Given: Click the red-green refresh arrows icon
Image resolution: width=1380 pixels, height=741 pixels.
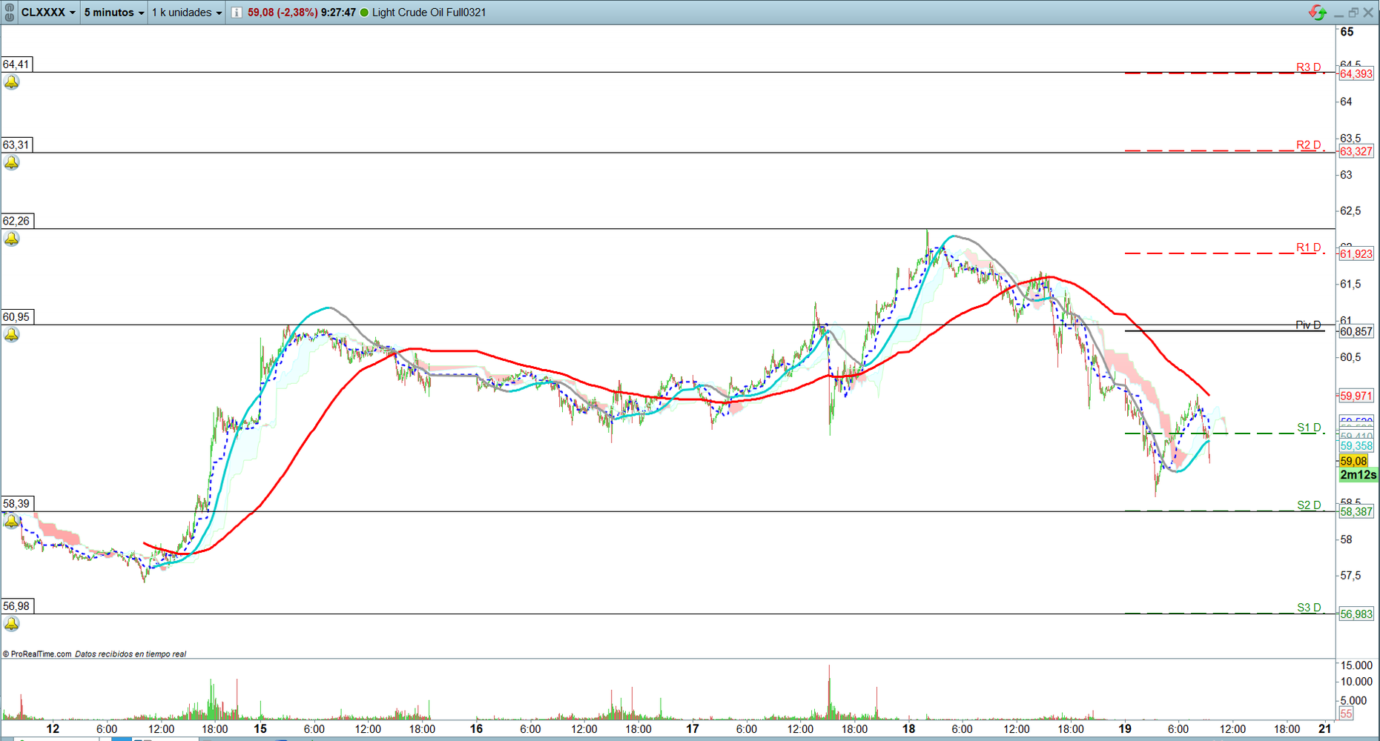Looking at the screenshot, I should tap(1317, 13).
